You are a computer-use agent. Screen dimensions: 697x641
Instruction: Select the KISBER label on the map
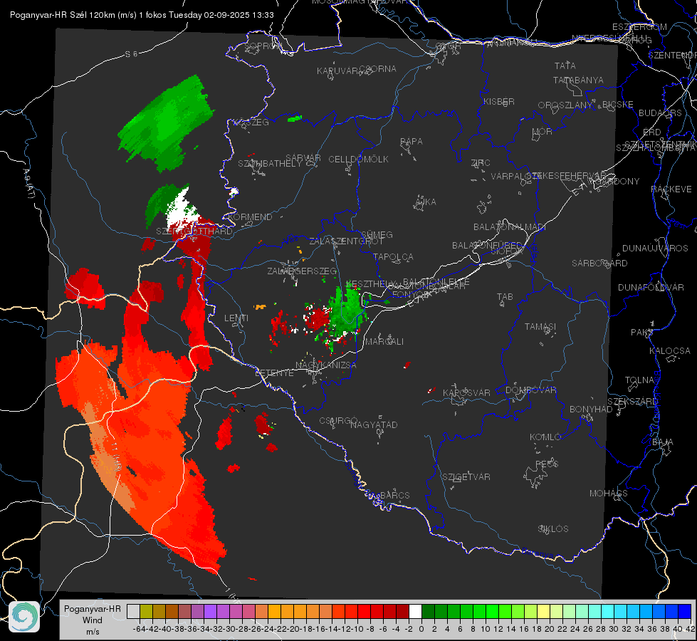(499, 101)
